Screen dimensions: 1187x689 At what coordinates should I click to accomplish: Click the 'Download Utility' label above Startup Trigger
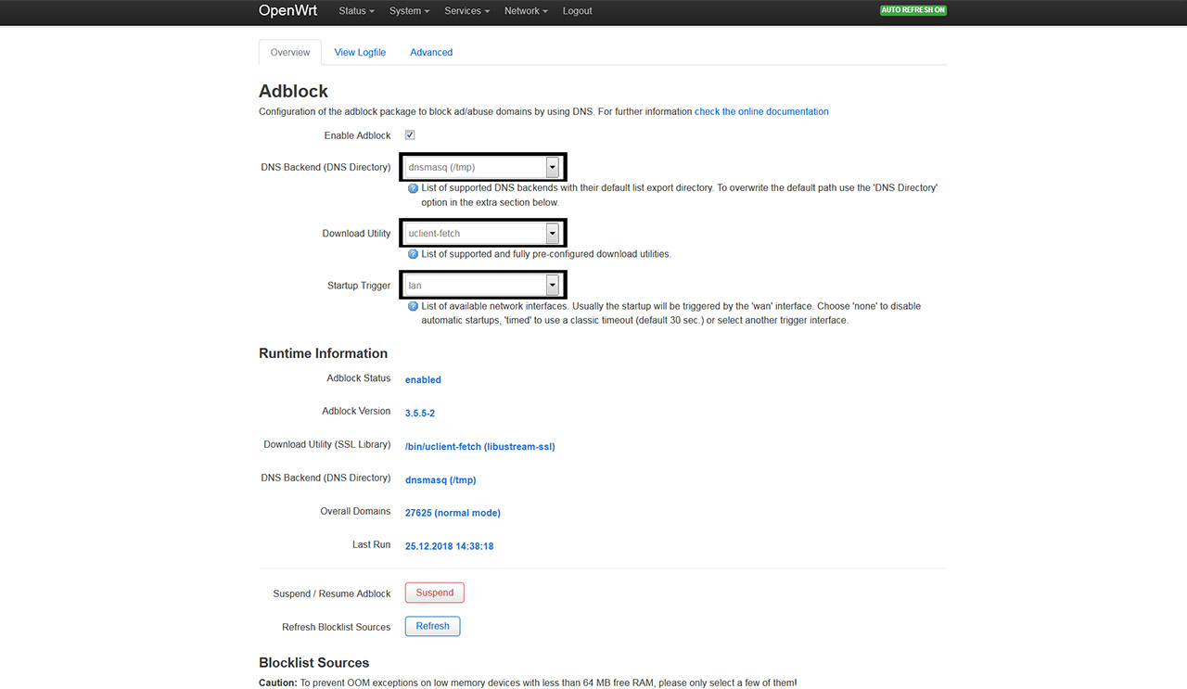(x=356, y=233)
